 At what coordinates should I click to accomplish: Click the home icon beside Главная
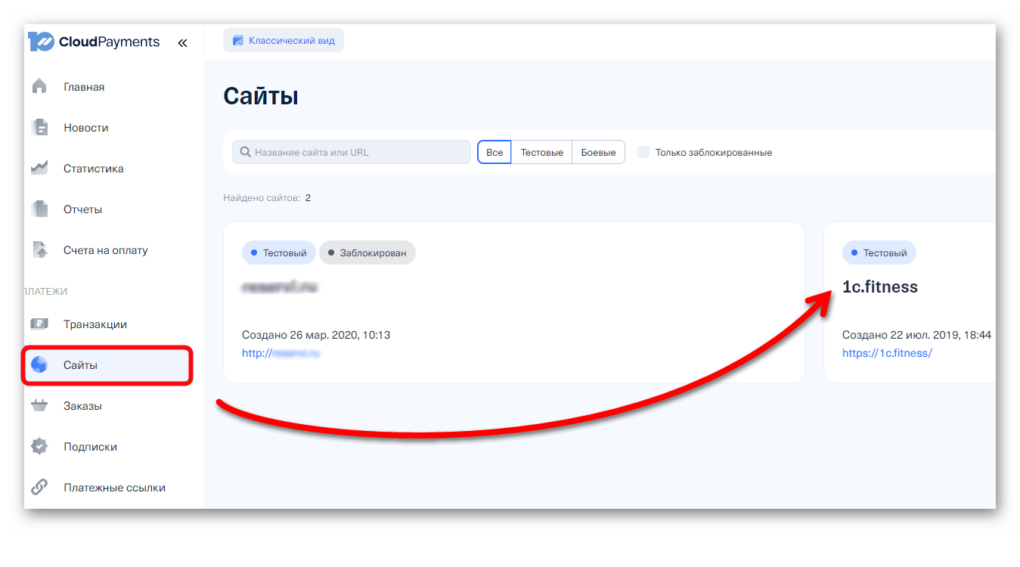click(39, 86)
